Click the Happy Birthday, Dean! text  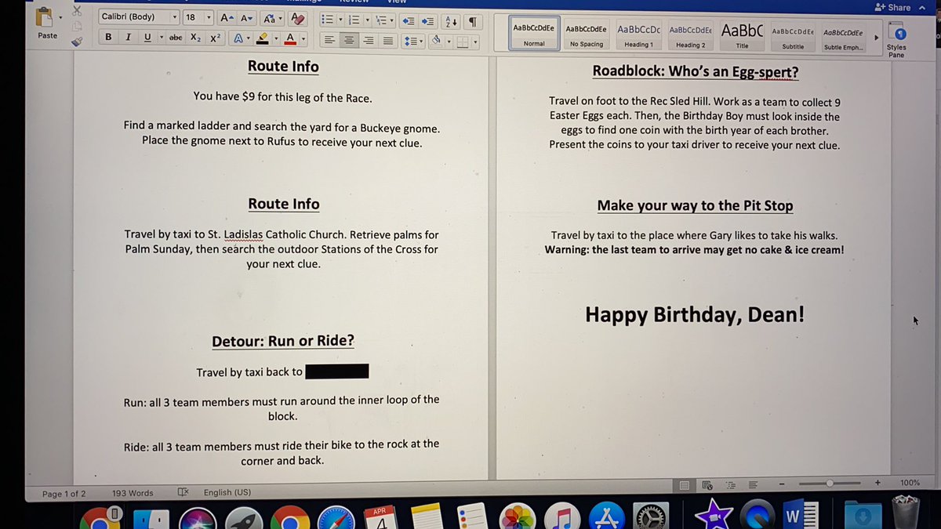(x=695, y=315)
